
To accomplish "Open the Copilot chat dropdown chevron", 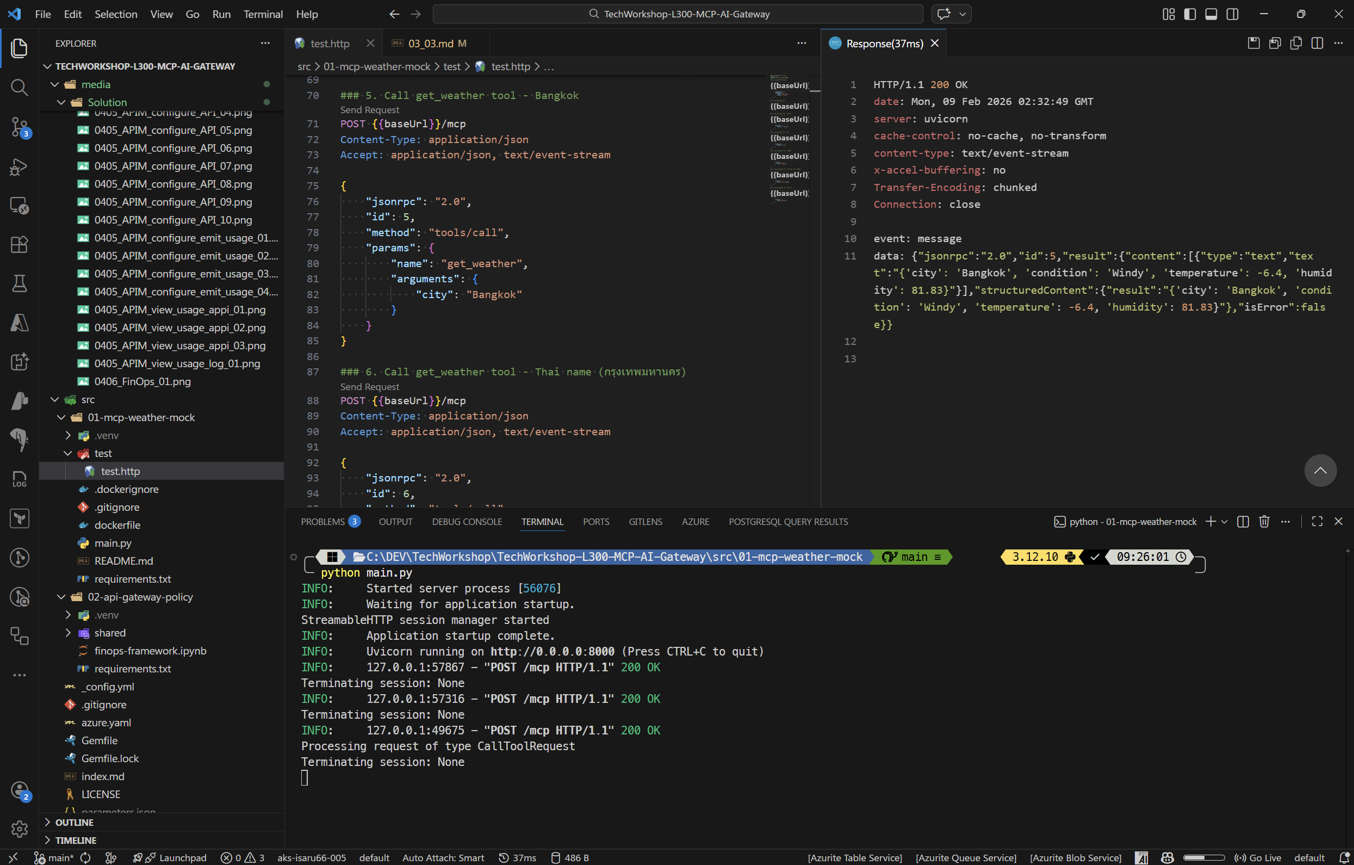I will [x=962, y=14].
